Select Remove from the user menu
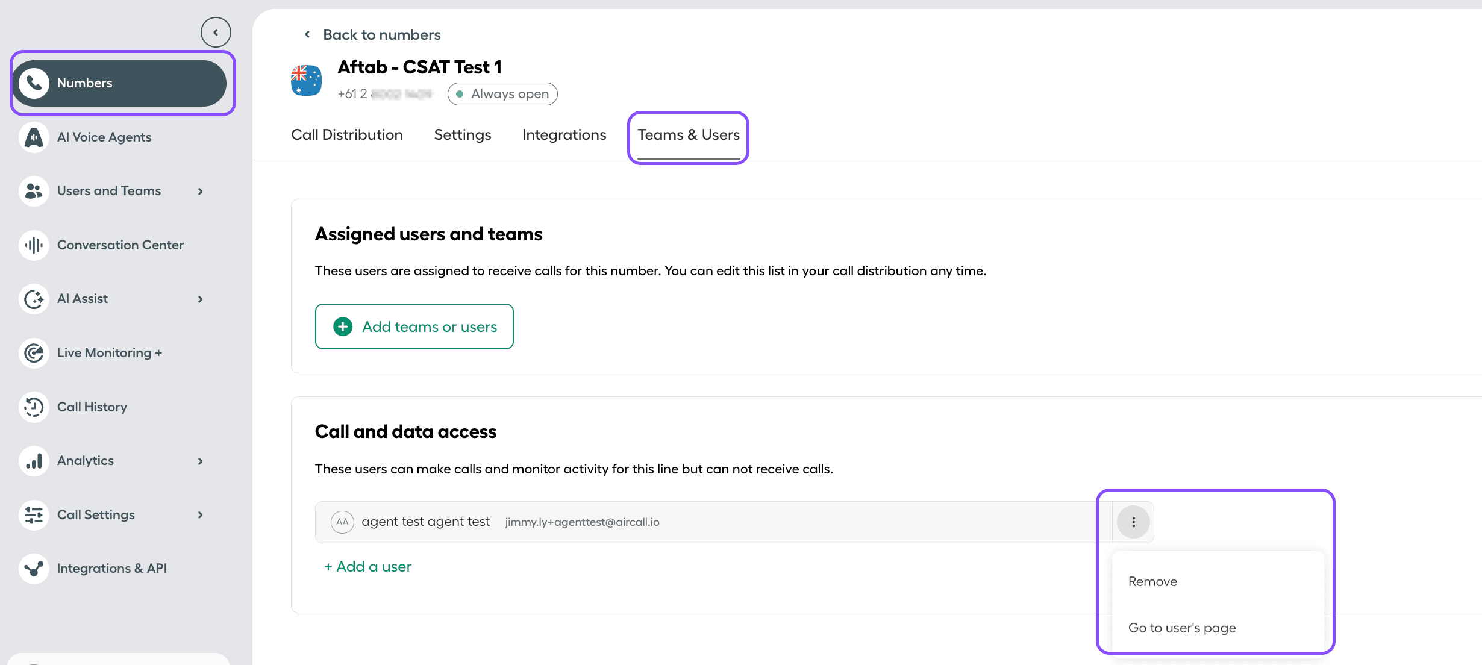1482x665 pixels. click(1152, 582)
